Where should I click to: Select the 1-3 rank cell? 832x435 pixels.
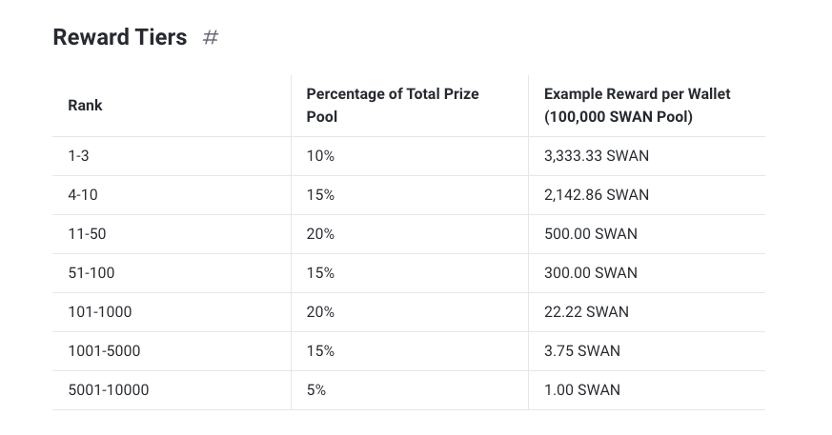[x=78, y=156]
